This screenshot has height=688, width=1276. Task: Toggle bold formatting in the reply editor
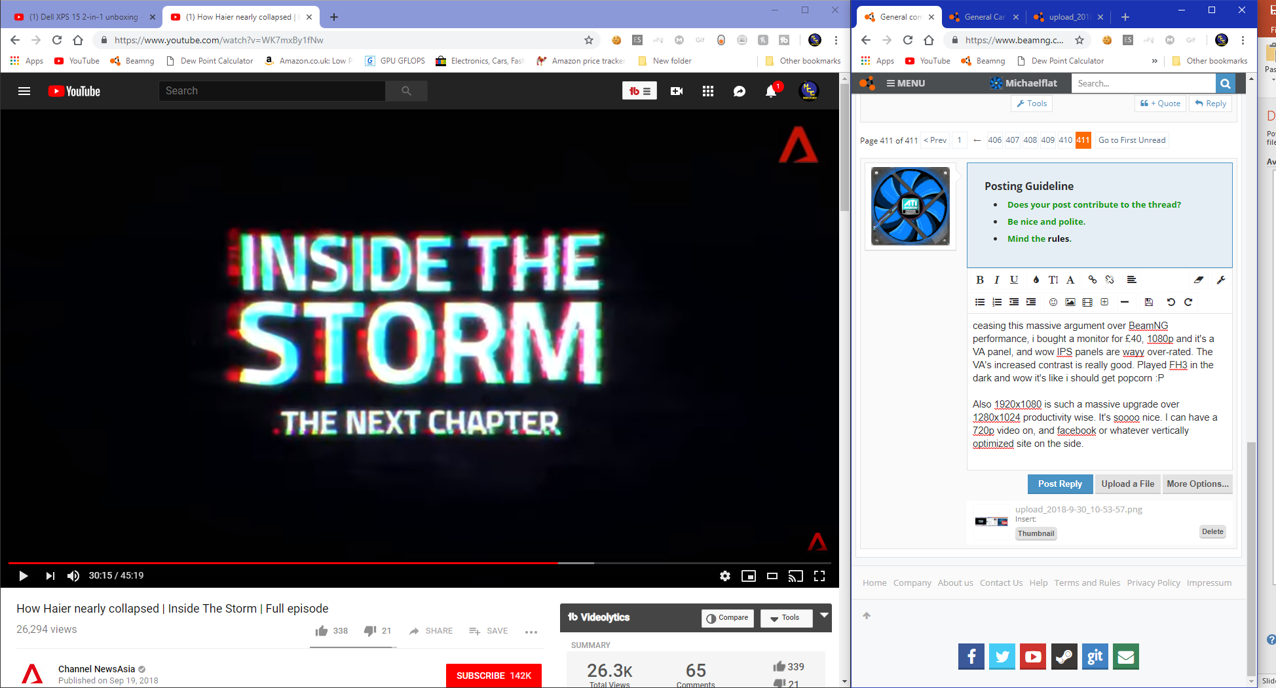[980, 280]
